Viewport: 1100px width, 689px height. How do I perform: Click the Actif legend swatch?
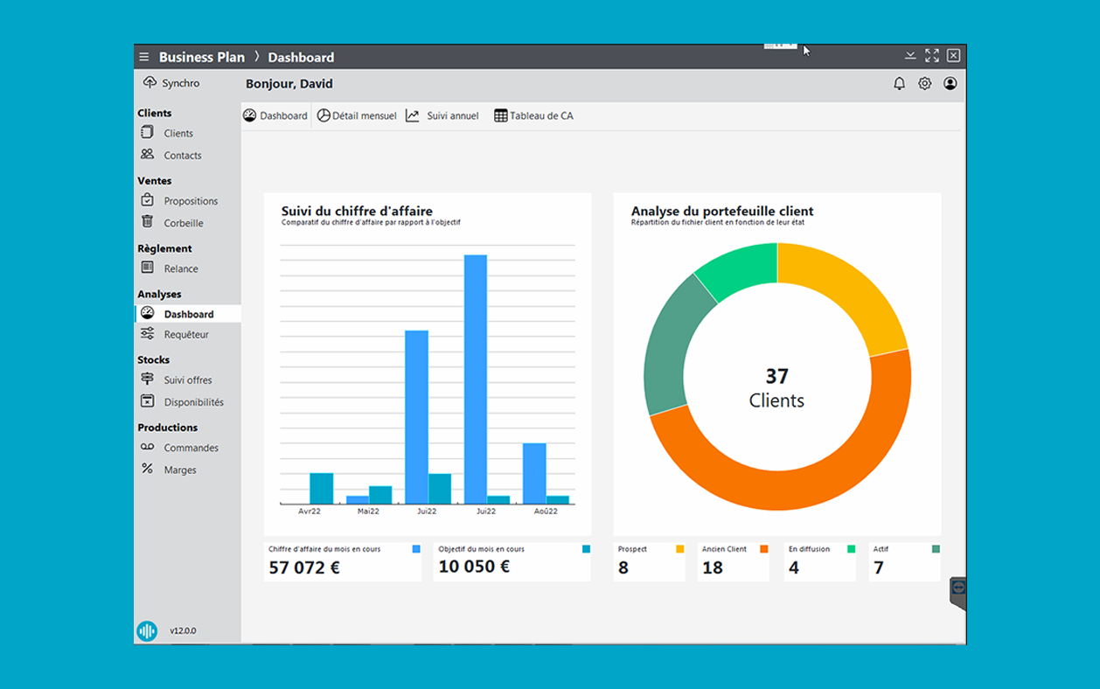pyautogui.click(x=936, y=549)
